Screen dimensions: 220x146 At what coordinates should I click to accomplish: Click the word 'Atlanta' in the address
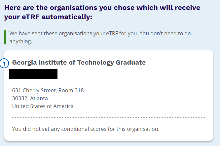coord(39,98)
